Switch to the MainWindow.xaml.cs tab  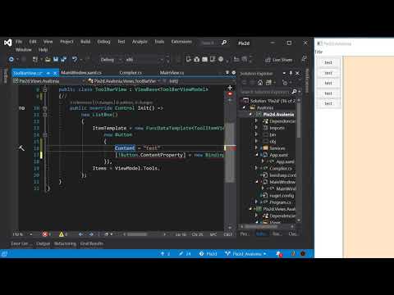point(81,73)
